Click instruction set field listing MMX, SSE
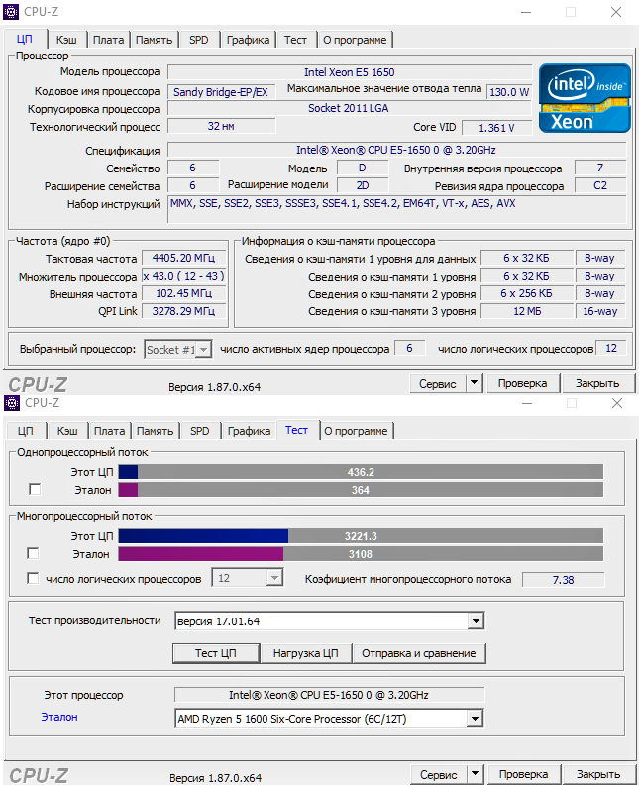Viewport: 639px width, 786px height. [396, 209]
